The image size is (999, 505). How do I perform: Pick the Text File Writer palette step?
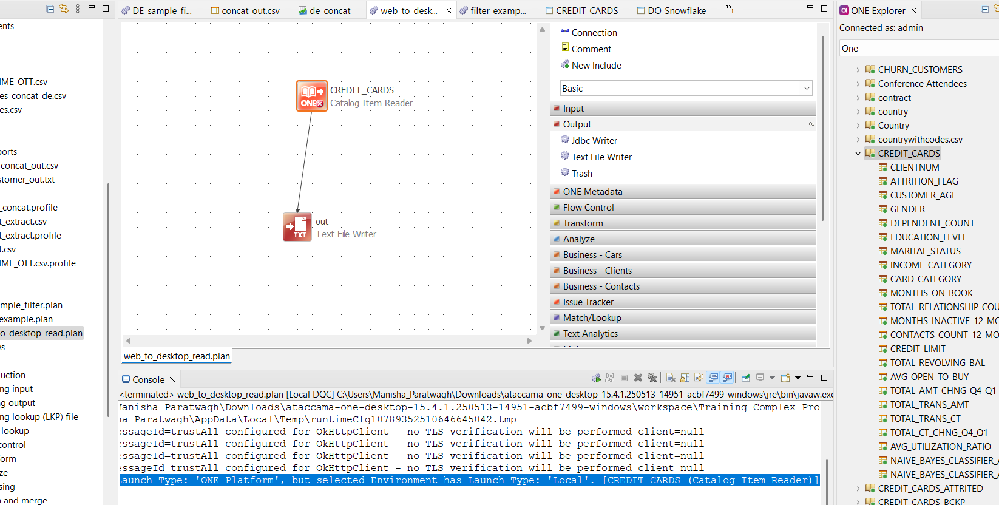(x=596, y=157)
